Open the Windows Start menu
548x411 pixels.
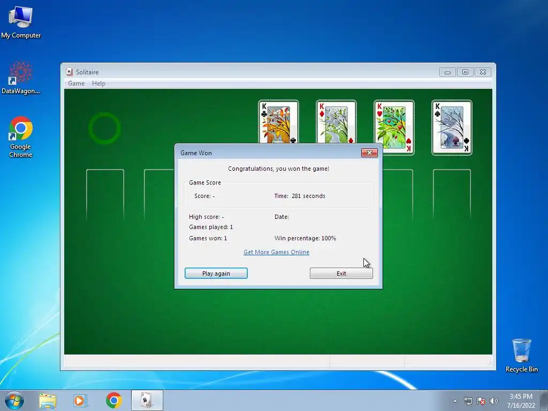pyautogui.click(x=14, y=400)
